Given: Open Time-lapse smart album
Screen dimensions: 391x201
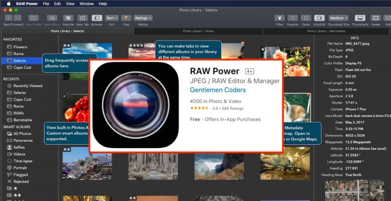Looking at the screenshot, I should [23, 161].
